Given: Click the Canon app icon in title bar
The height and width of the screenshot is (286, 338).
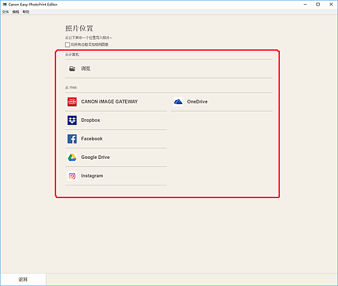Looking at the screenshot, I should click(x=5, y=4).
